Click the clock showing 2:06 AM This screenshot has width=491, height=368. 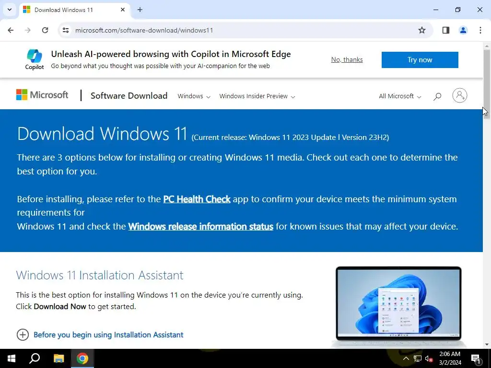tap(450, 358)
